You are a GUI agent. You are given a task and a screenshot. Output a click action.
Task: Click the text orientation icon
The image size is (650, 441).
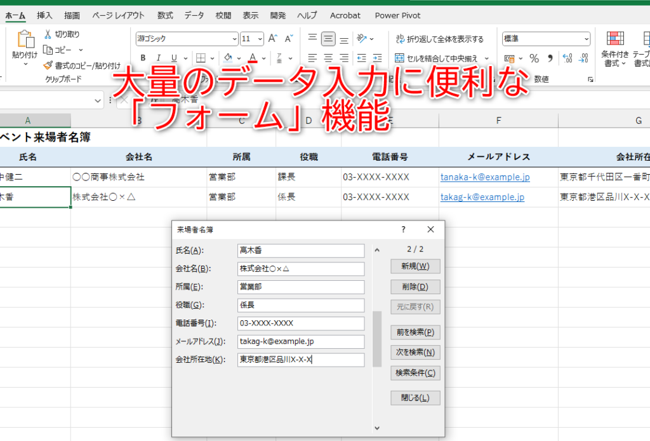tap(361, 39)
